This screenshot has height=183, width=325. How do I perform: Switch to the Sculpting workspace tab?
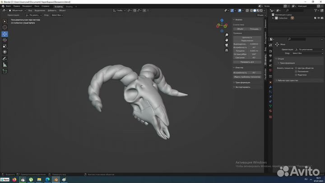(59, 6)
